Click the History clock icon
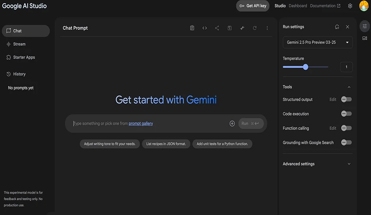371x215 pixels. 9,74
